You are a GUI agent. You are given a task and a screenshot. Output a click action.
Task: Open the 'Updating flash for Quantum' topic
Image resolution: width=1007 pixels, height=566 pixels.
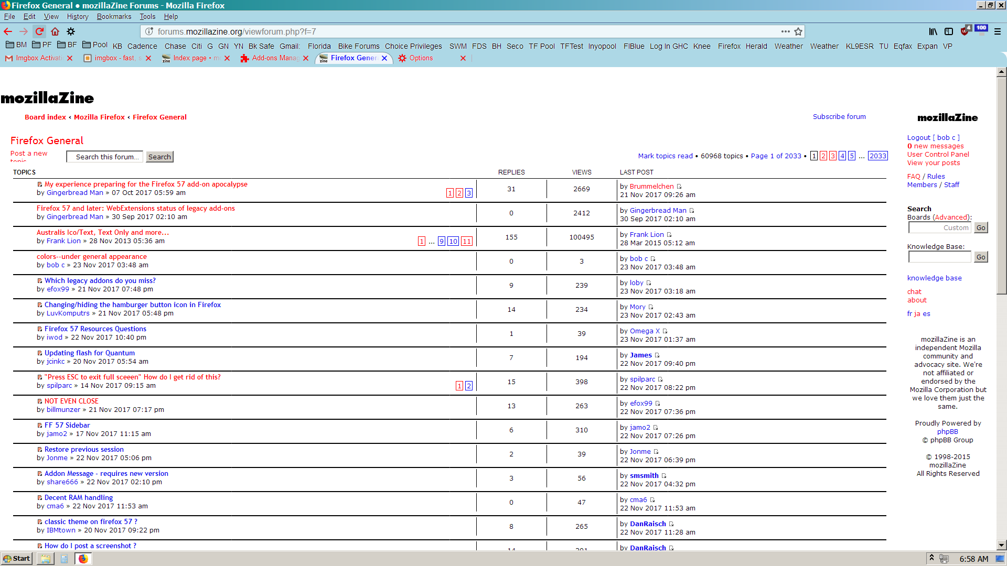coord(90,353)
